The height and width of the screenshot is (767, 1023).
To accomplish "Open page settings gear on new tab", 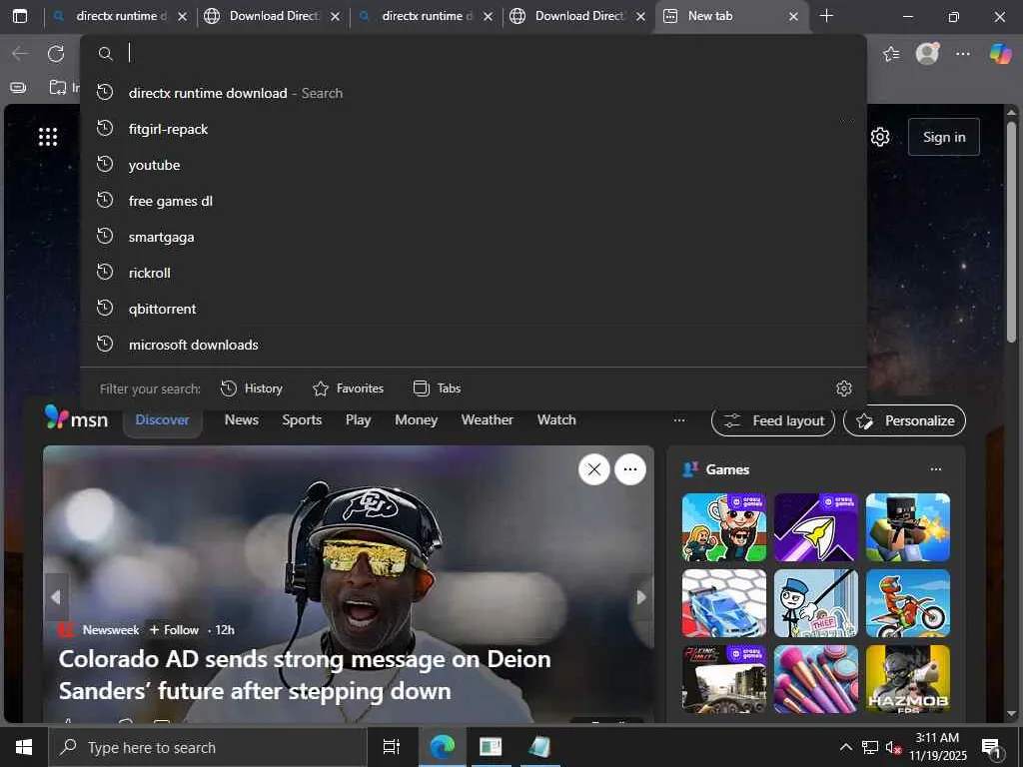I will 880,137.
